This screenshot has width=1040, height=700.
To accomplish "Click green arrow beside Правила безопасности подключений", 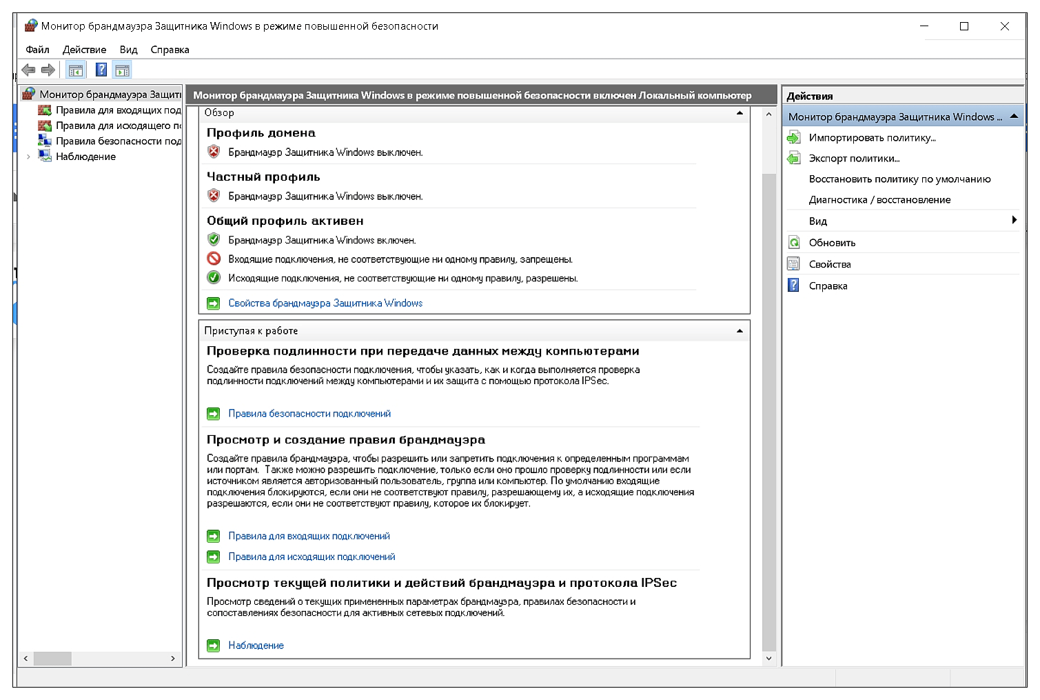I will point(214,414).
